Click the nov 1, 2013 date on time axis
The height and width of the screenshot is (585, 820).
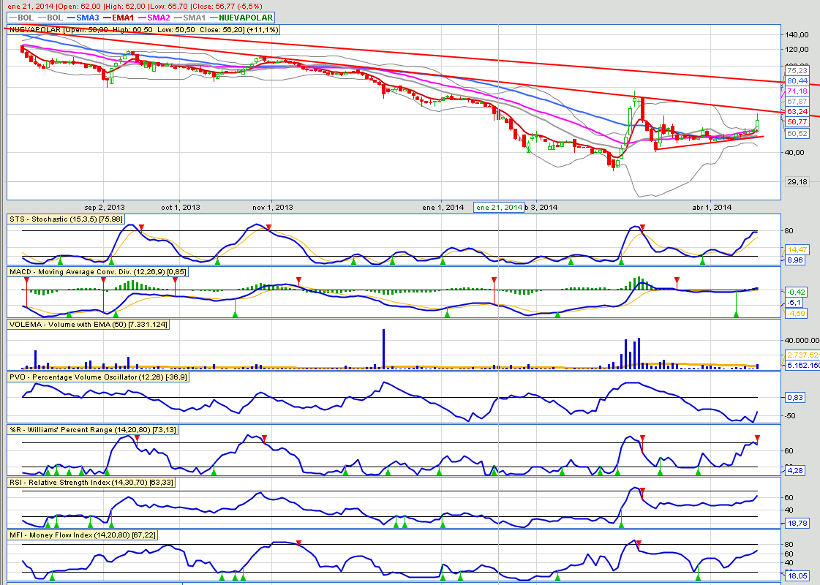point(272,207)
